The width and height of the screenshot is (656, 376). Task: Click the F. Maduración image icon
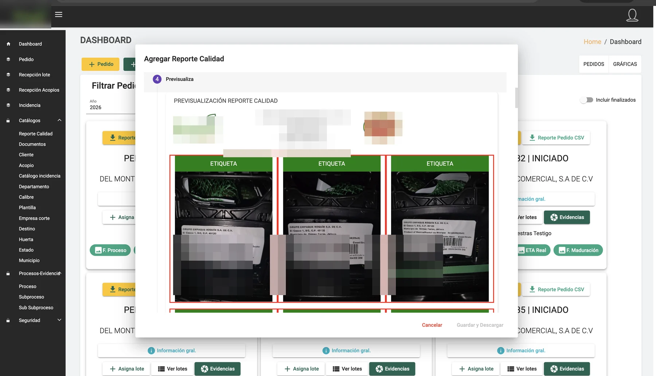point(562,250)
